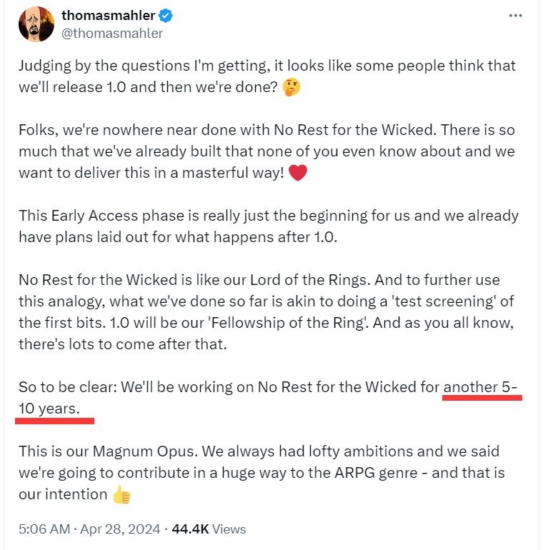The image size is (543, 550).
Task: Click the red underline under '10 years.'
Action: click(55, 421)
